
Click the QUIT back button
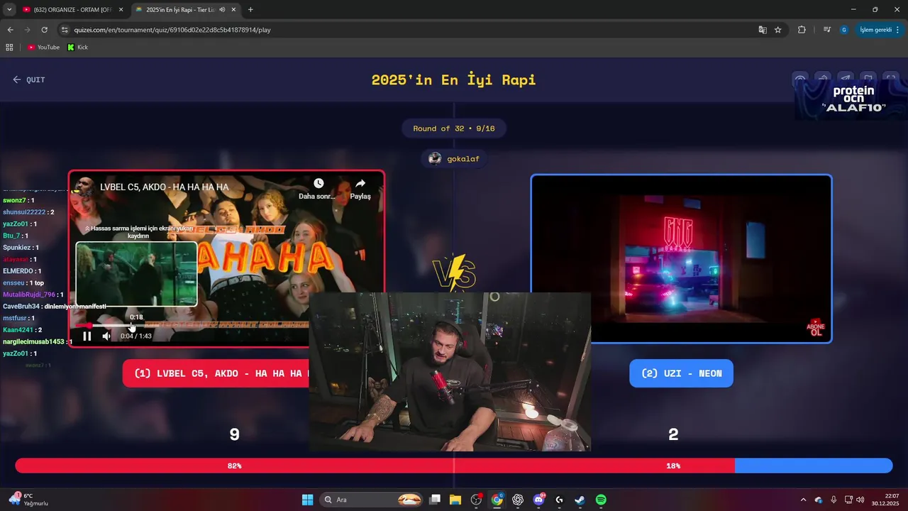pos(29,79)
